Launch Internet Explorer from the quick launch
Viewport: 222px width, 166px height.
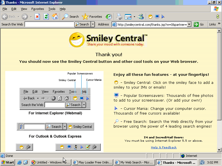(19, 162)
